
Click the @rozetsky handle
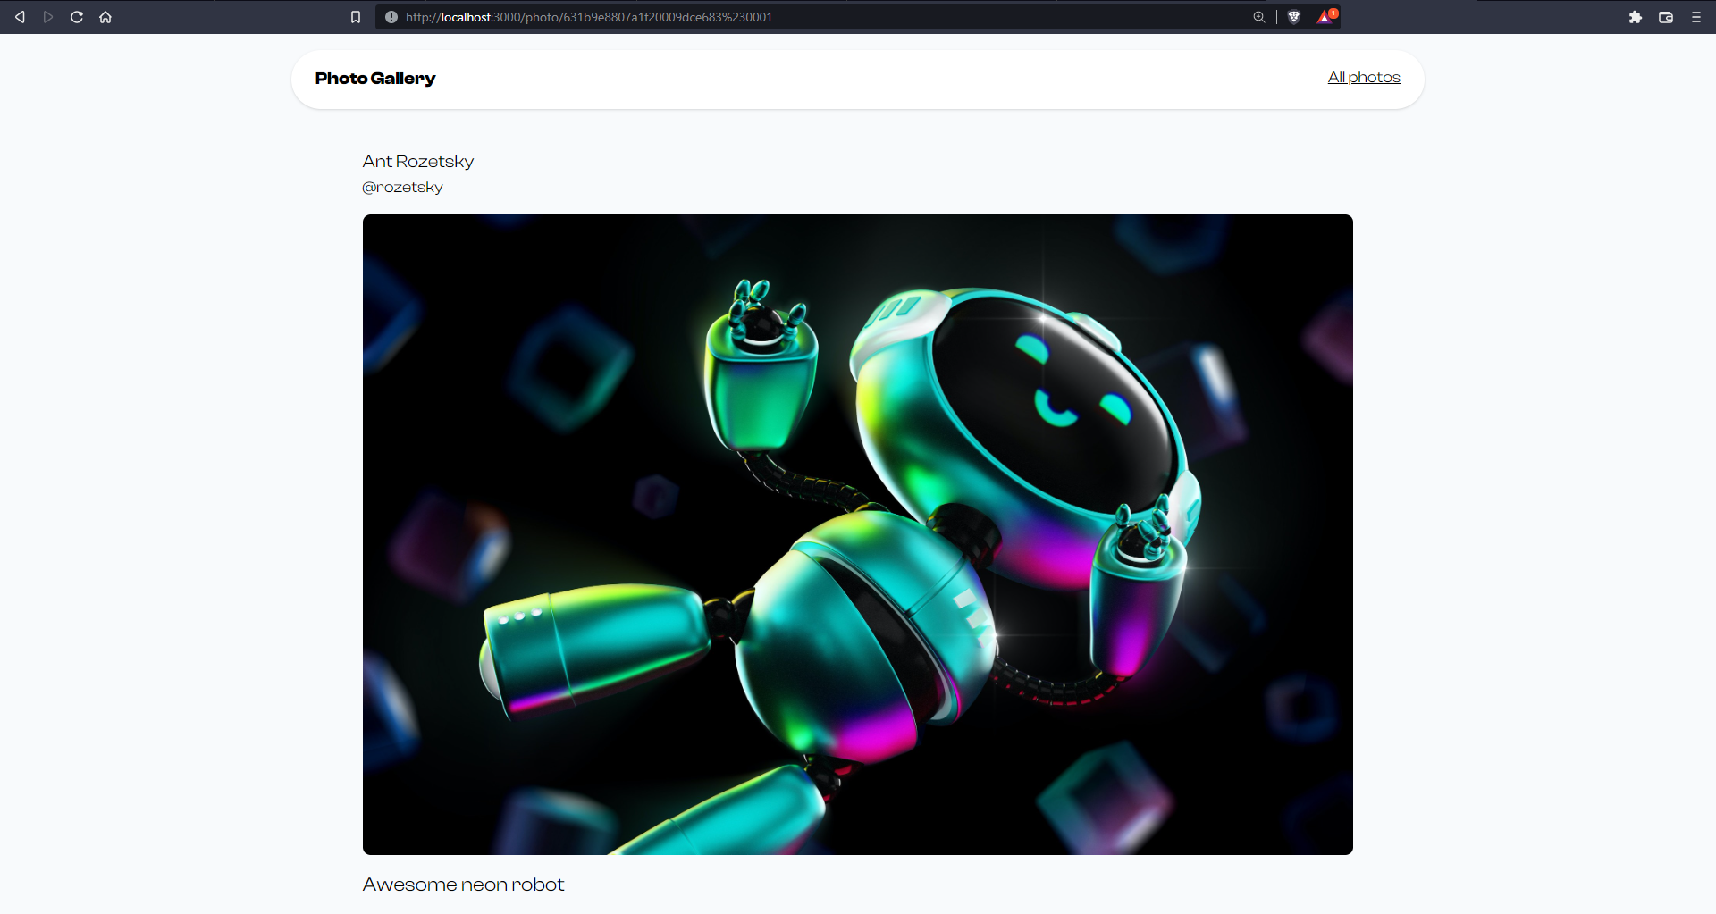(402, 187)
